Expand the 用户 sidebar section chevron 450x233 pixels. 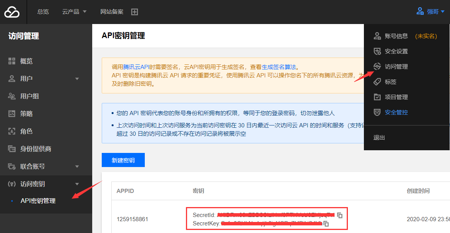(x=77, y=79)
